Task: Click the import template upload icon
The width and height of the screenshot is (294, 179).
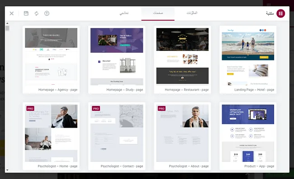Action: [x=47, y=14]
